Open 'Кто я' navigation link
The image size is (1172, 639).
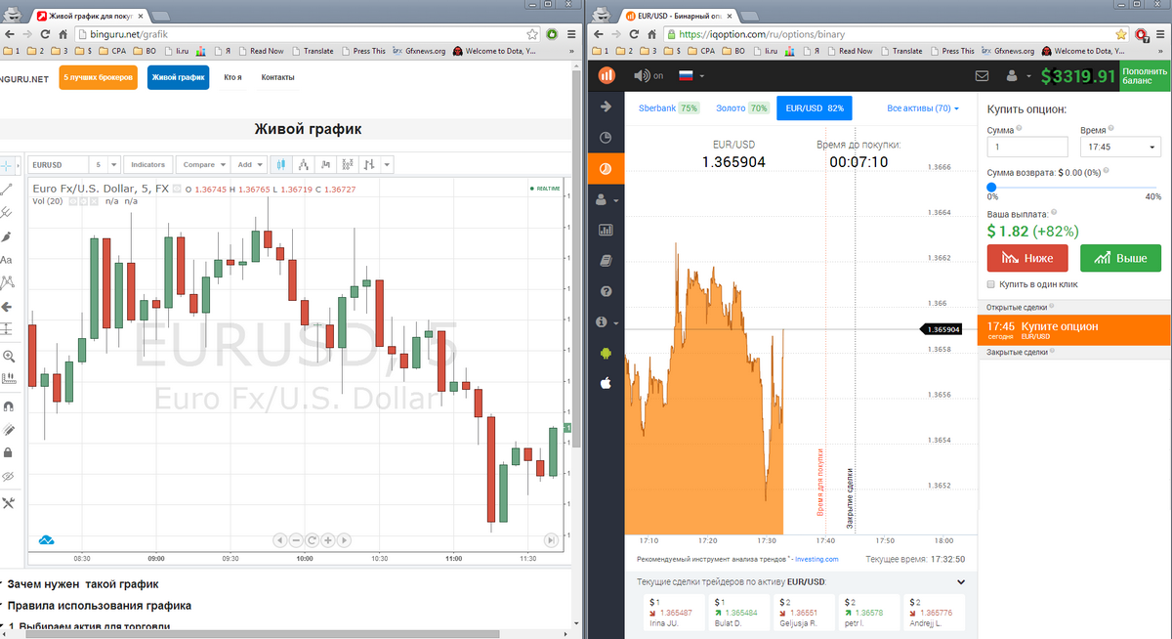coord(232,77)
